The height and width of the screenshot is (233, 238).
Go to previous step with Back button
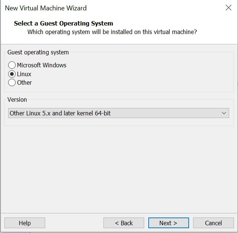(124, 223)
